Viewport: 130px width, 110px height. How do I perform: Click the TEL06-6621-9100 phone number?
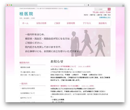101,12
